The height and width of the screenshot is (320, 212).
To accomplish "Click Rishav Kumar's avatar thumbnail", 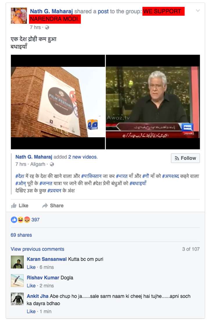I will click(x=17, y=280).
